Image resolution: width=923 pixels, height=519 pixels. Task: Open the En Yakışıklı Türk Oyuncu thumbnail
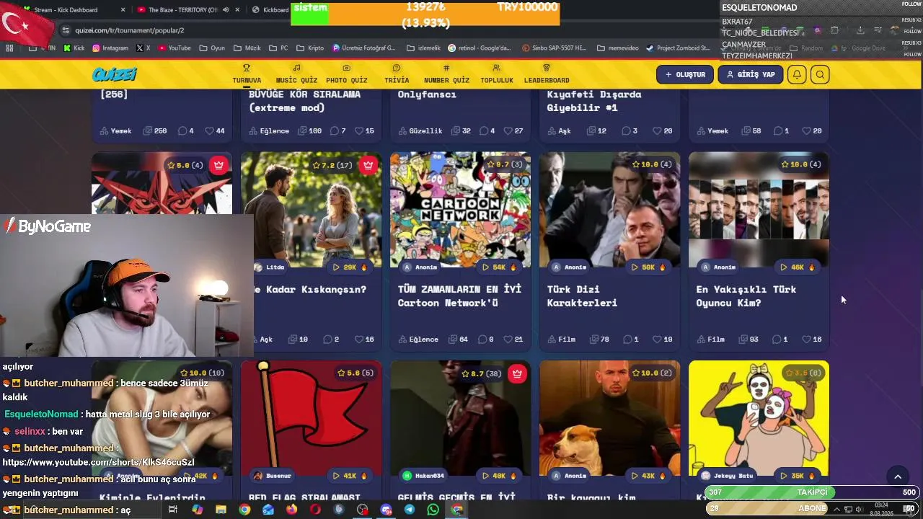click(759, 209)
